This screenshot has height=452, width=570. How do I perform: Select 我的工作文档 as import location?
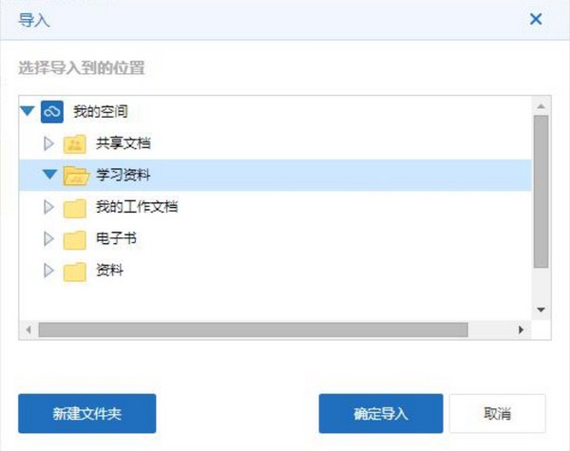coord(137,208)
